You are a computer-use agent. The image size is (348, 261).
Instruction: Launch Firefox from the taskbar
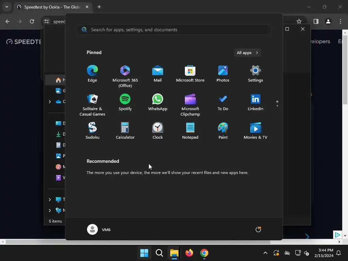[x=189, y=253]
